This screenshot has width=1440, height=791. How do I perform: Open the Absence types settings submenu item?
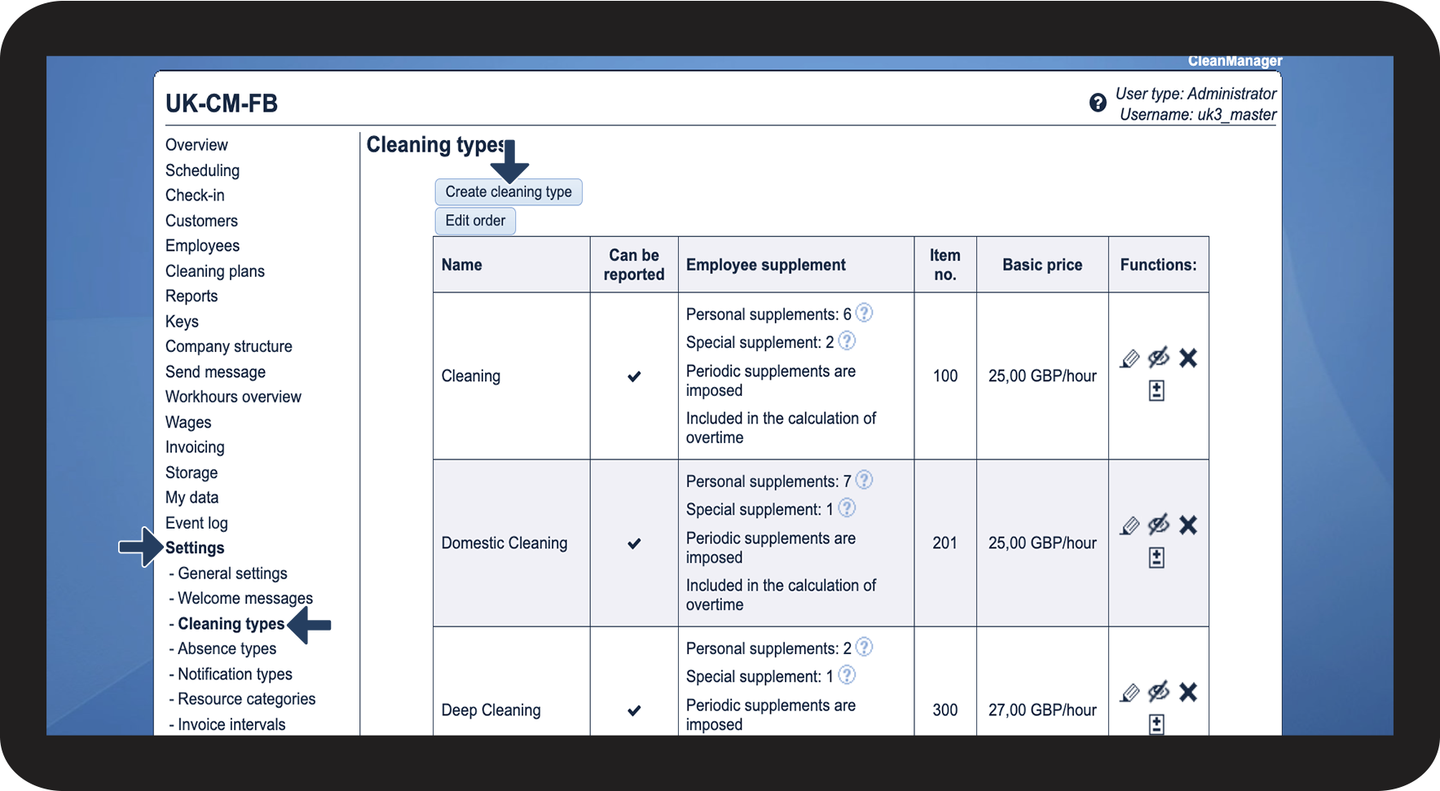pyautogui.click(x=227, y=648)
